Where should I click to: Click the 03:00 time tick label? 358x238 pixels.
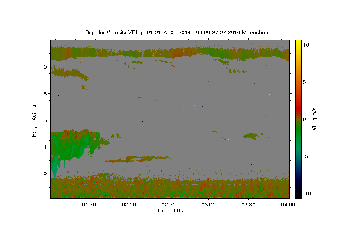(x=209, y=205)
